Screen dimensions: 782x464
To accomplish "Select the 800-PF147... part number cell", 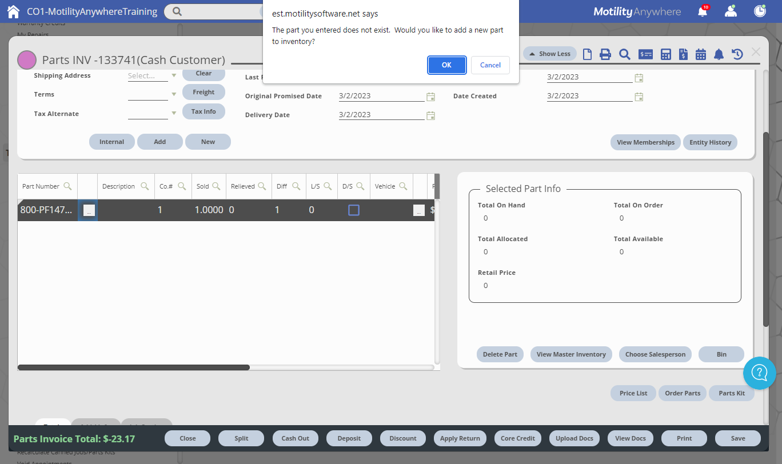I will [47, 210].
